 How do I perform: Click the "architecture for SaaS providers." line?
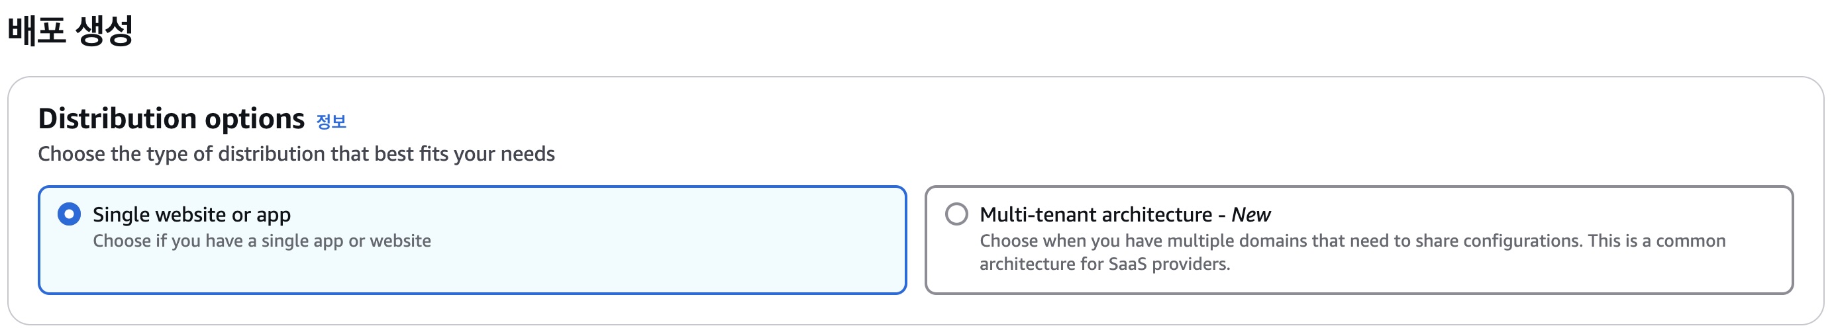[1105, 264]
